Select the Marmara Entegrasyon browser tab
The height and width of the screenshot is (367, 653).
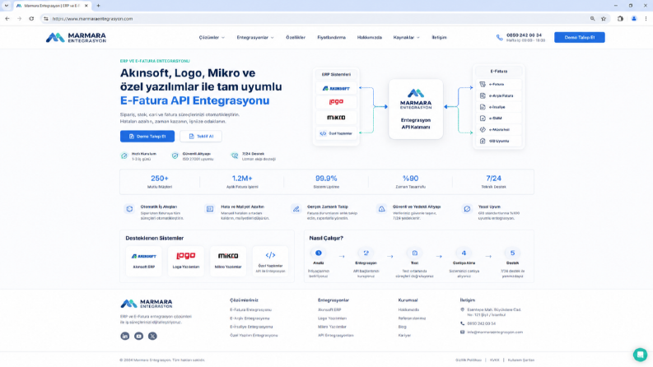[52, 6]
